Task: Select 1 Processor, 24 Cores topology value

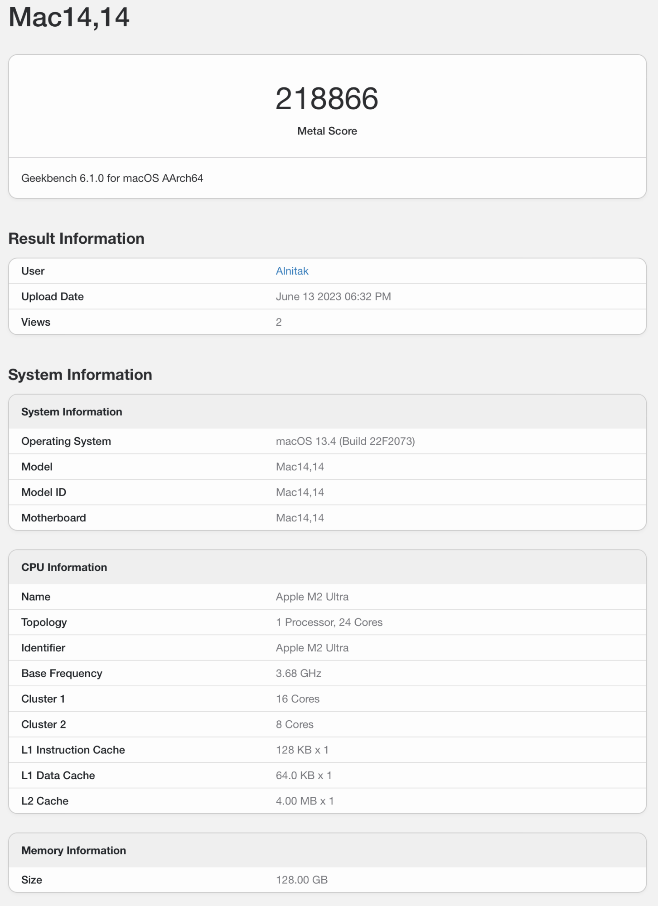Action: coord(329,622)
